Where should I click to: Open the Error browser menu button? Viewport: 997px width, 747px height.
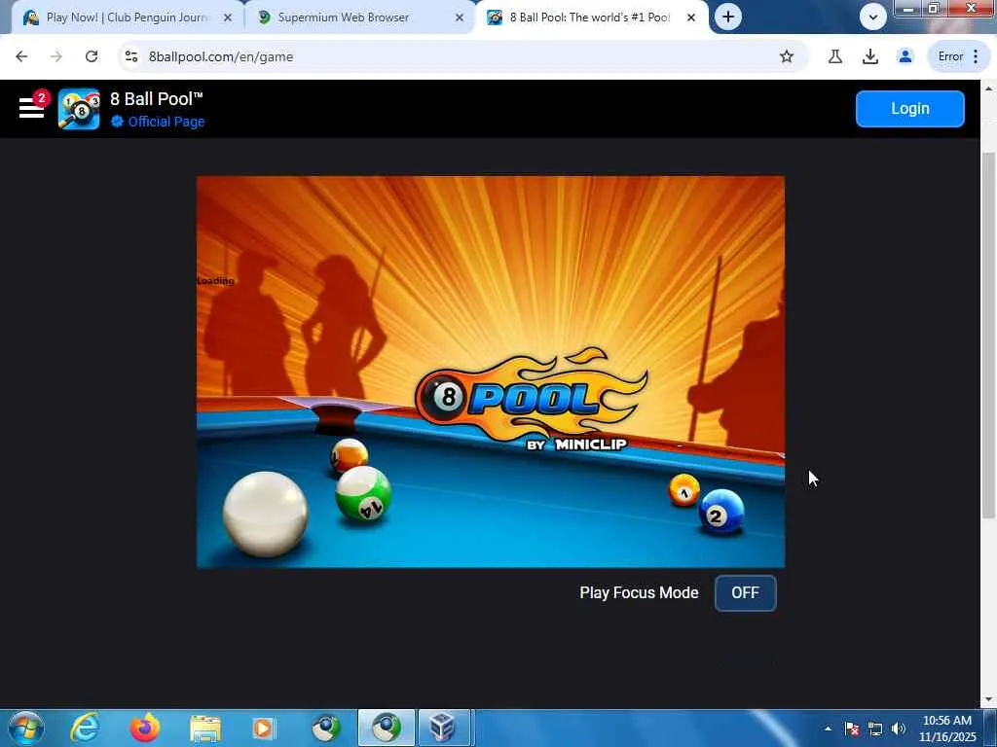(x=959, y=56)
